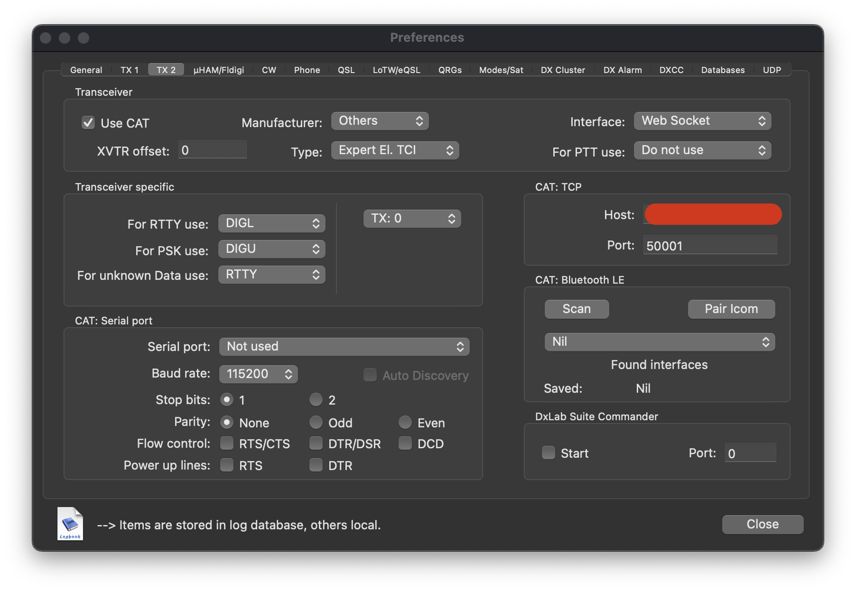
Task: Click the Logbook icon near bottom left
Action: [x=69, y=524]
